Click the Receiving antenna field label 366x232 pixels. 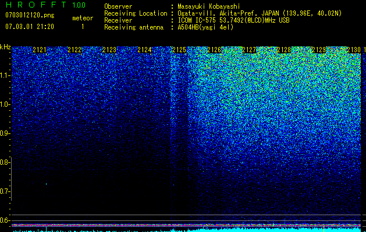point(134,27)
